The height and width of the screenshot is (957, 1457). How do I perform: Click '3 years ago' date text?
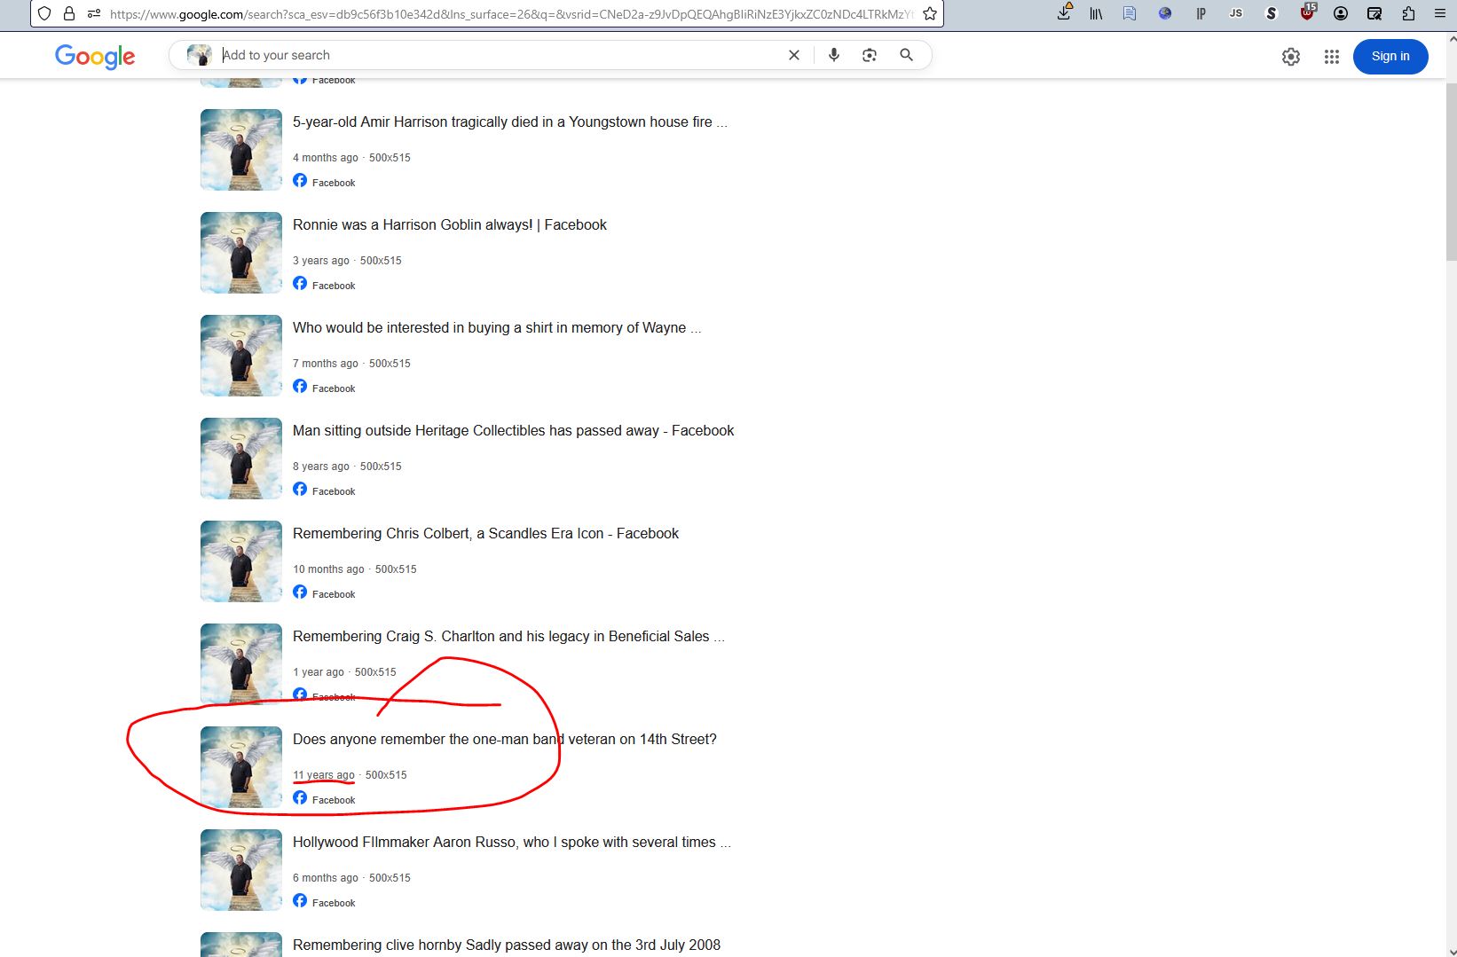click(x=321, y=261)
